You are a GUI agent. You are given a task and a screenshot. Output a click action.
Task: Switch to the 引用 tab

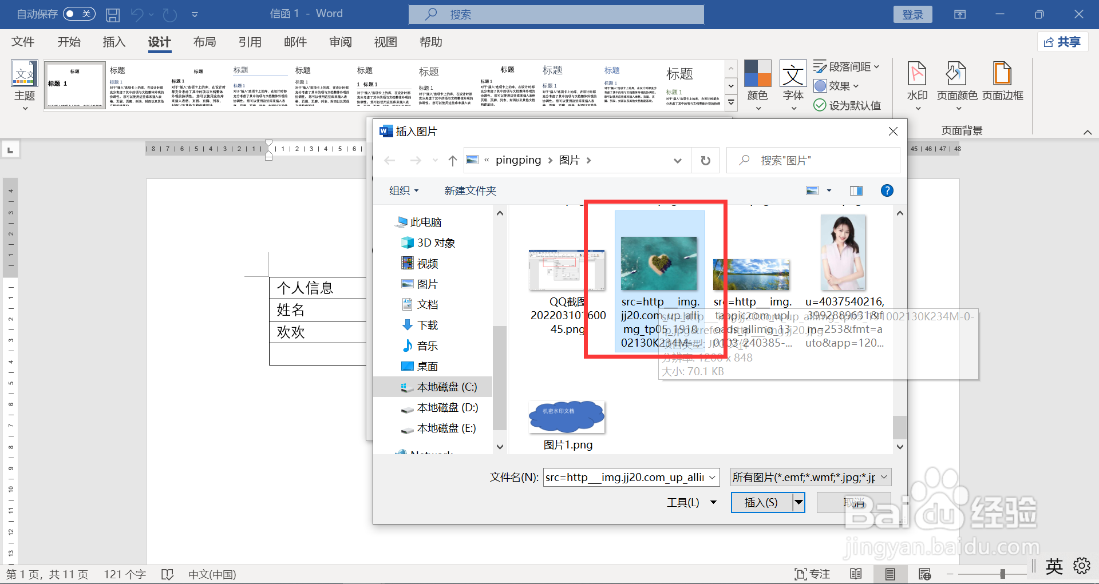[250, 42]
